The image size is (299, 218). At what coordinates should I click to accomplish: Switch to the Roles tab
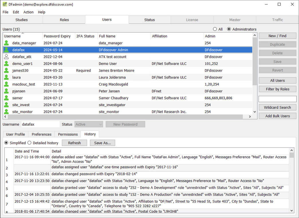pyautogui.click(x=64, y=20)
